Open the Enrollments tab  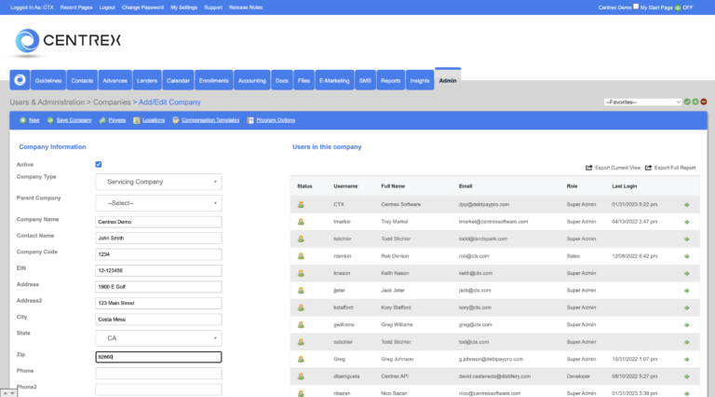213,80
